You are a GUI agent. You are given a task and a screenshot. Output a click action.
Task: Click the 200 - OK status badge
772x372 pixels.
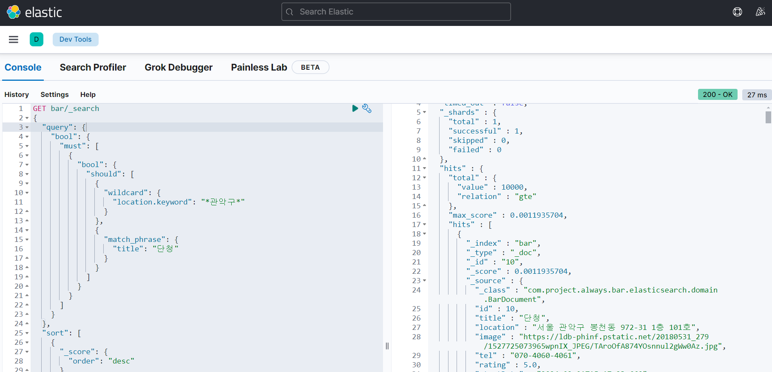pyautogui.click(x=718, y=94)
